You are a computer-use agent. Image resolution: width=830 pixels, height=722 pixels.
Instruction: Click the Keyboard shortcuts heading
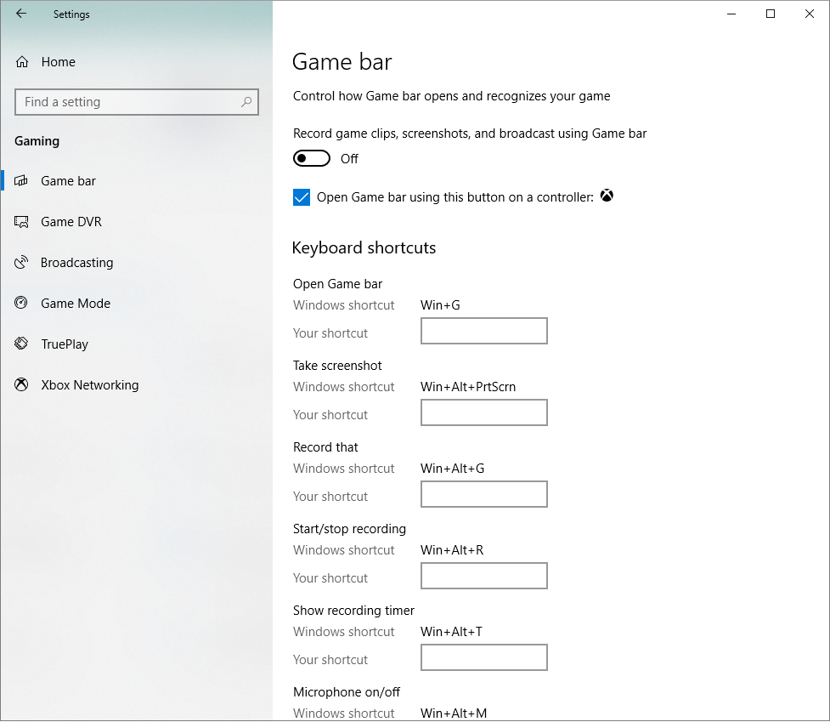click(364, 248)
